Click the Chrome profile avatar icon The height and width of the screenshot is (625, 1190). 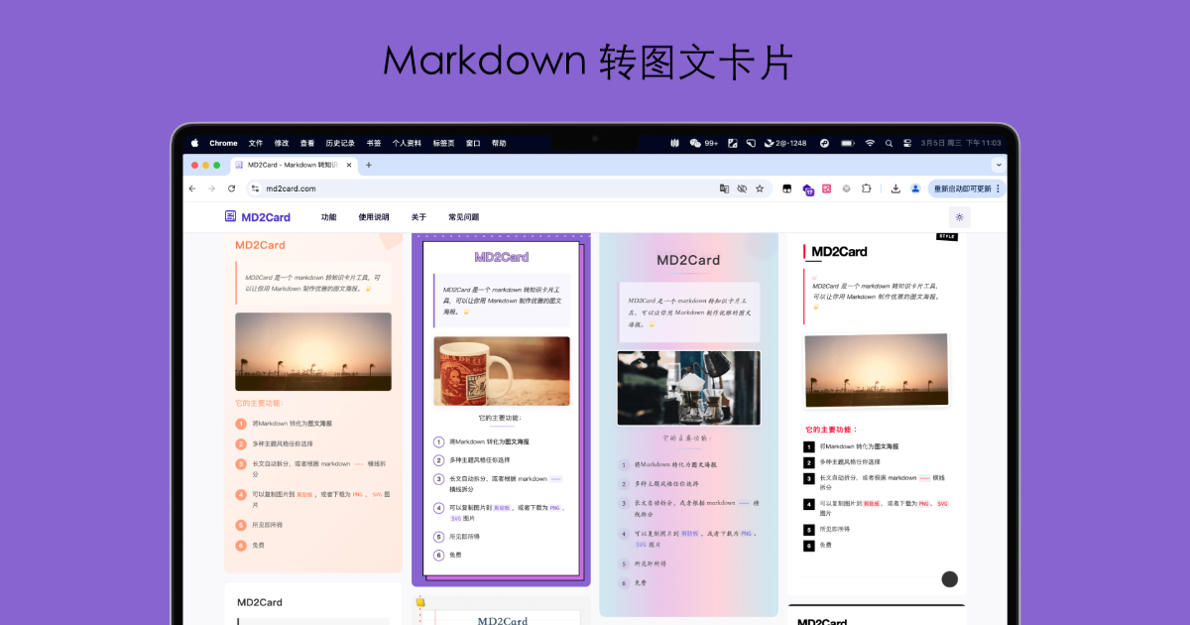coord(914,188)
